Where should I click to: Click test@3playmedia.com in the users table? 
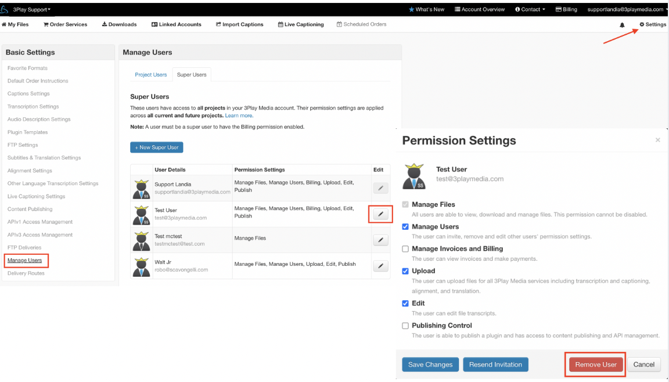click(x=181, y=218)
